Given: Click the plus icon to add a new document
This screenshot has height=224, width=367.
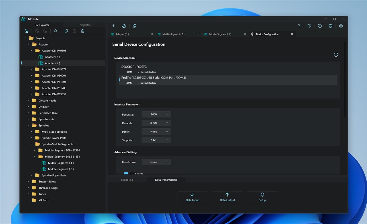Looking at the screenshot, I should [x=113, y=26].
